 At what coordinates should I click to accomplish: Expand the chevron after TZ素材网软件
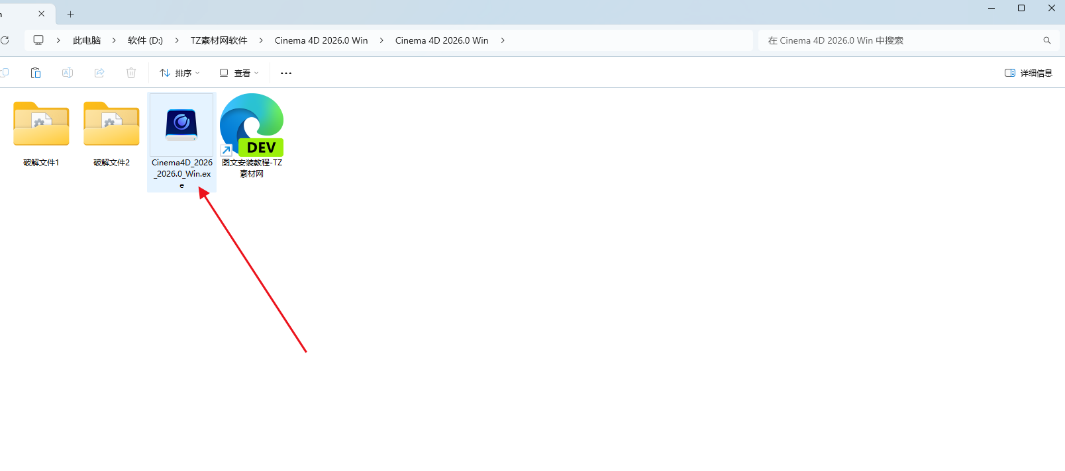(x=261, y=40)
